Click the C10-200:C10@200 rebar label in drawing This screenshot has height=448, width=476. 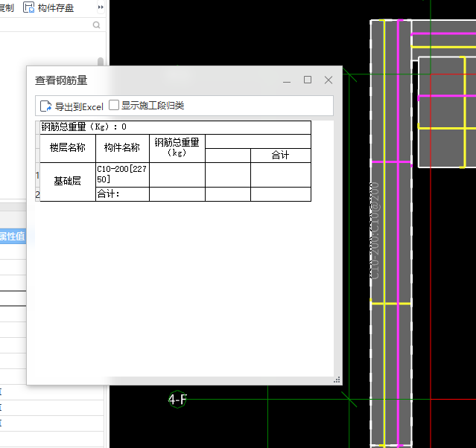pos(374,231)
